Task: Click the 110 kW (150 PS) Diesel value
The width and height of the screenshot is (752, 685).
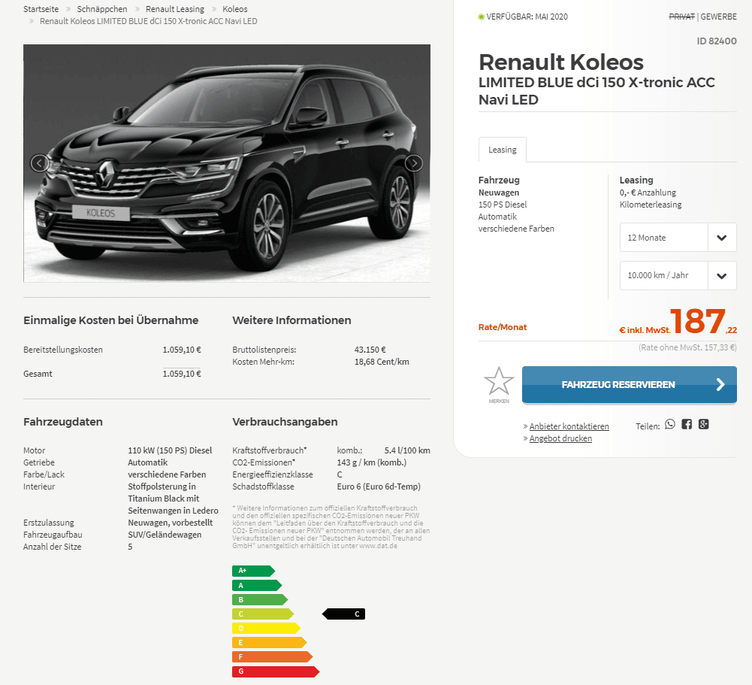Action: pyautogui.click(x=170, y=450)
